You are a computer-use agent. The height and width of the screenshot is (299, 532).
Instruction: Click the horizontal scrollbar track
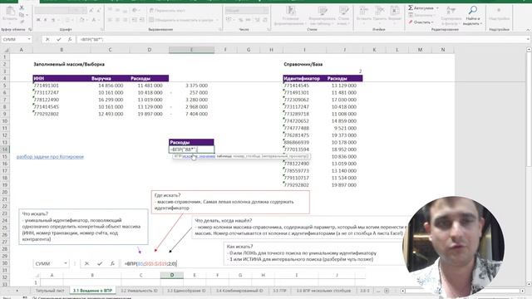(463, 291)
